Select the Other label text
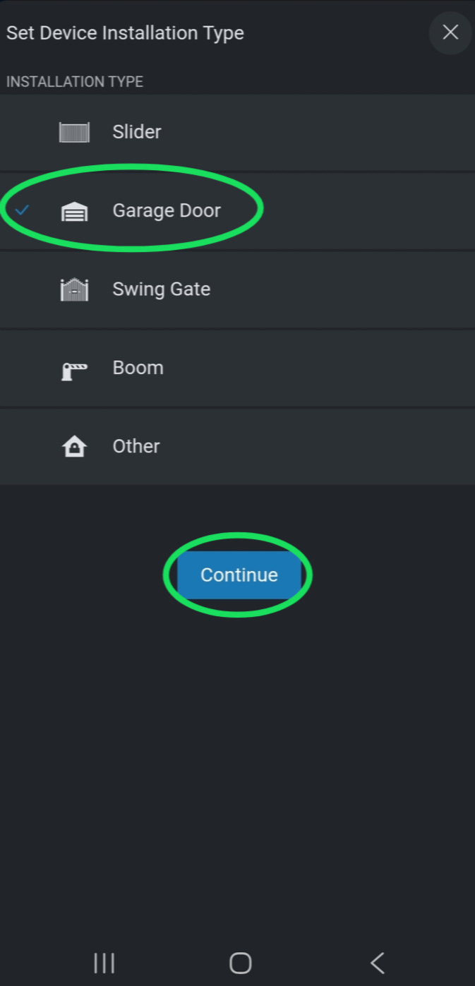Viewport: 475px width, 986px height. pos(136,446)
